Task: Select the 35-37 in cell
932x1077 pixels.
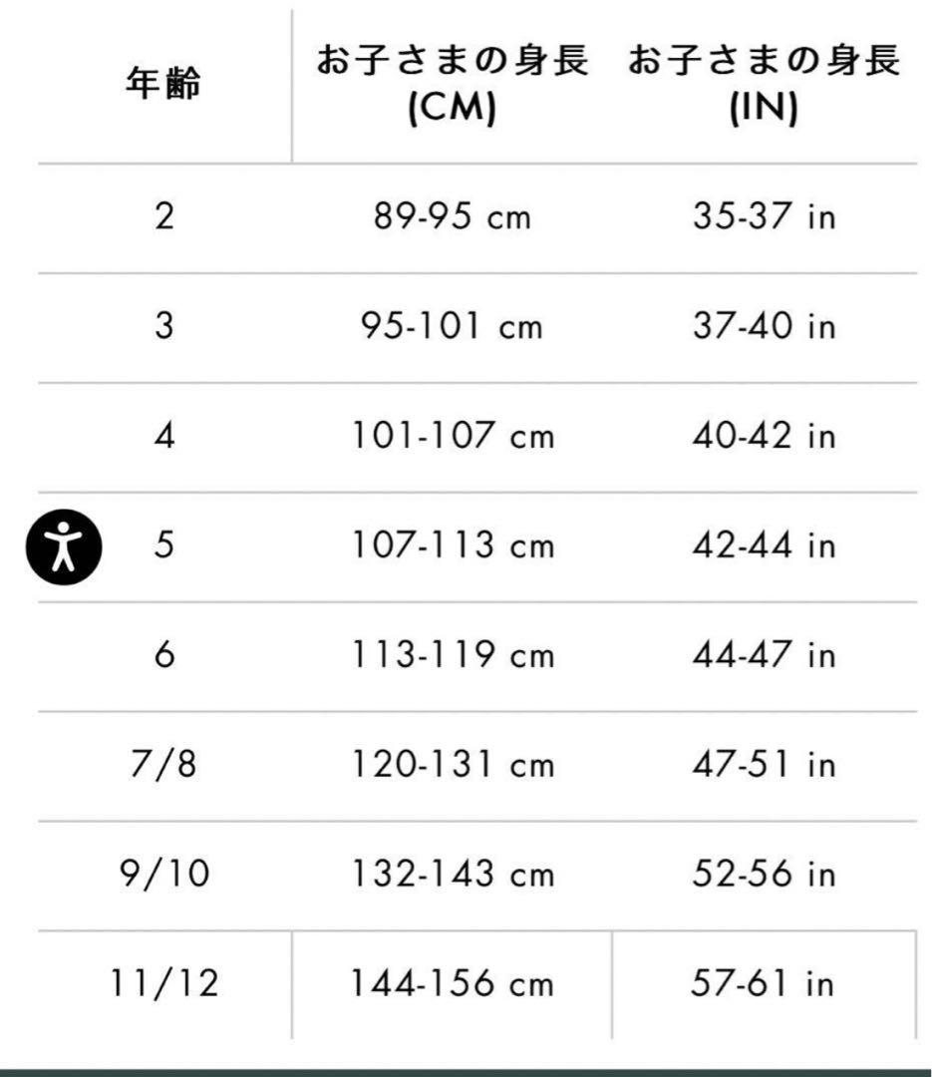Action: [764, 216]
